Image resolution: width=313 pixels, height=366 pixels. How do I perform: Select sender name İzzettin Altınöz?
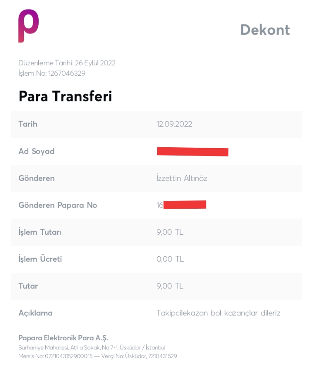(182, 178)
